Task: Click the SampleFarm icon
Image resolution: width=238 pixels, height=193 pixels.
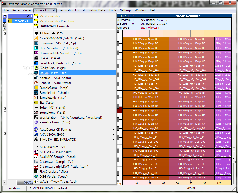Action: click(x=36, y=88)
